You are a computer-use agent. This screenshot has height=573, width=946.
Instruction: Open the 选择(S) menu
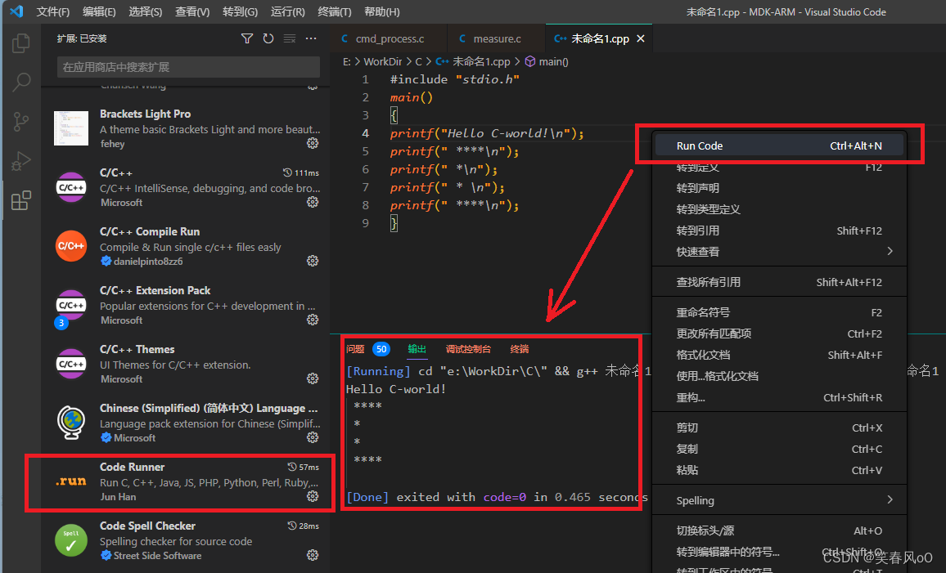click(146, 11)
